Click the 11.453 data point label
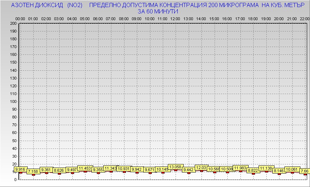The height and width of the screenshot is (187, 310). 85,169
